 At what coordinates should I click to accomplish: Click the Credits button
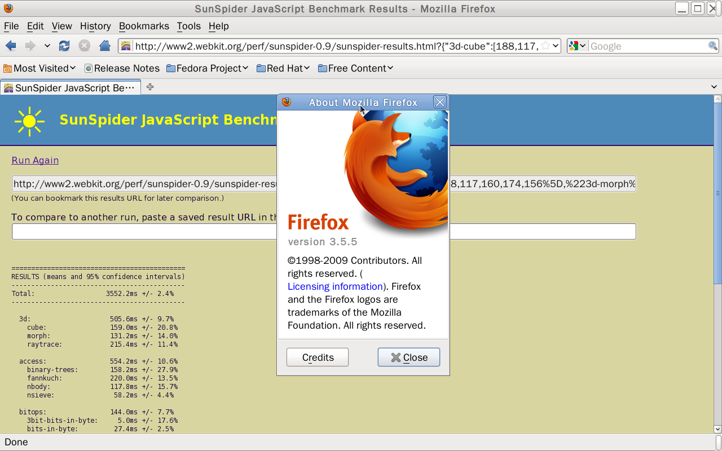[x=318, y=357]
